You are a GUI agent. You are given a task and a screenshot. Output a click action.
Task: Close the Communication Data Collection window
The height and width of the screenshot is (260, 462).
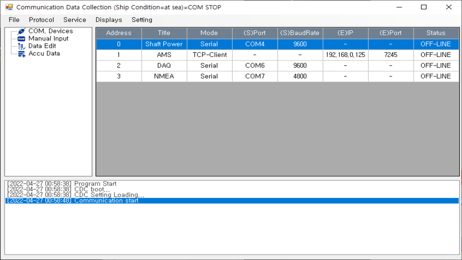click(x=449, y=7)
